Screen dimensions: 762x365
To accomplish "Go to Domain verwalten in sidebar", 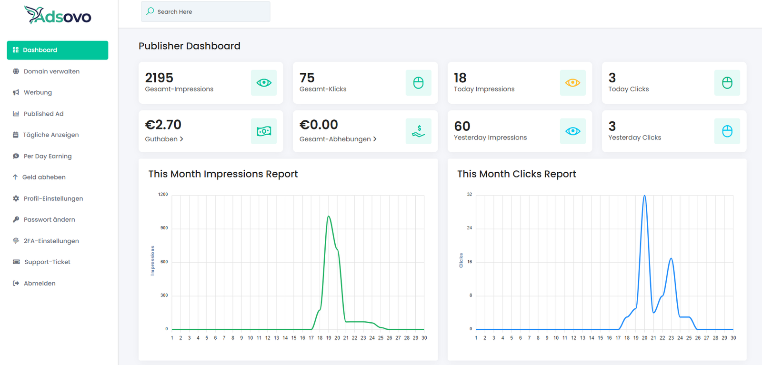I will [x=51, y=71].
